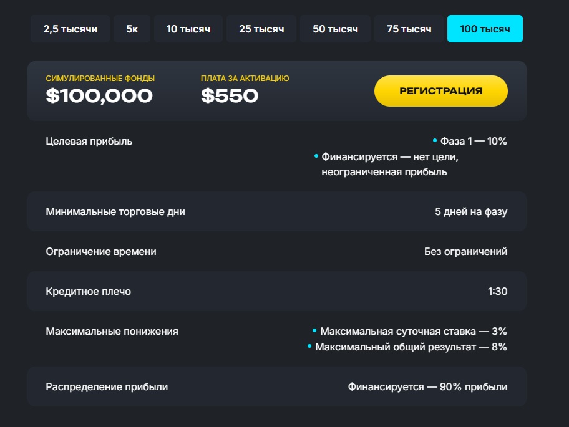Open the 25 тысяч account tab
Viewport: 569px width, 427px height.
point(261,29)
